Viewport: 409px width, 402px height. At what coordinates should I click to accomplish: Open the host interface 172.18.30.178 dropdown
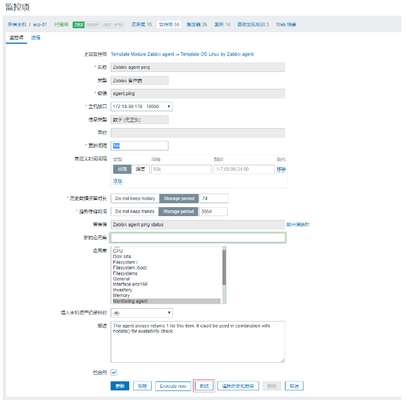click(141, 106)
